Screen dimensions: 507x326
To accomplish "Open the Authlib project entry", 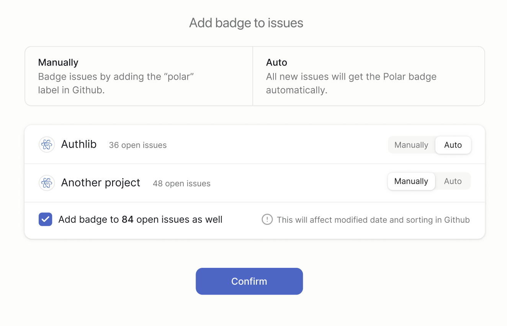I will click(x=79, y=144).
